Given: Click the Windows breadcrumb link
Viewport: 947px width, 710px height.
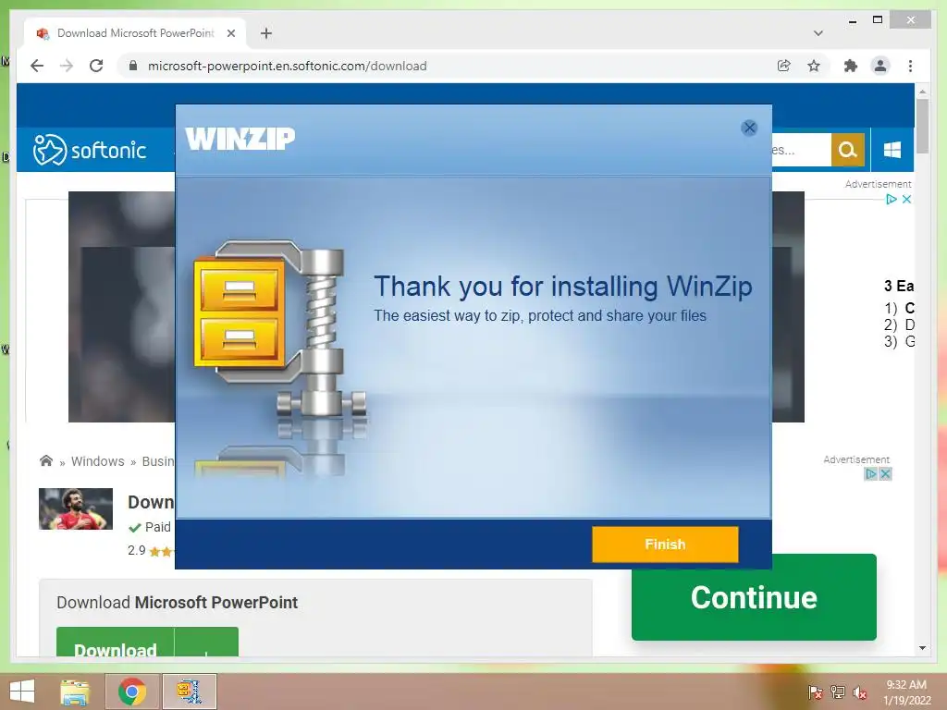Looking at the screenshot, I should tap(97, 461).
